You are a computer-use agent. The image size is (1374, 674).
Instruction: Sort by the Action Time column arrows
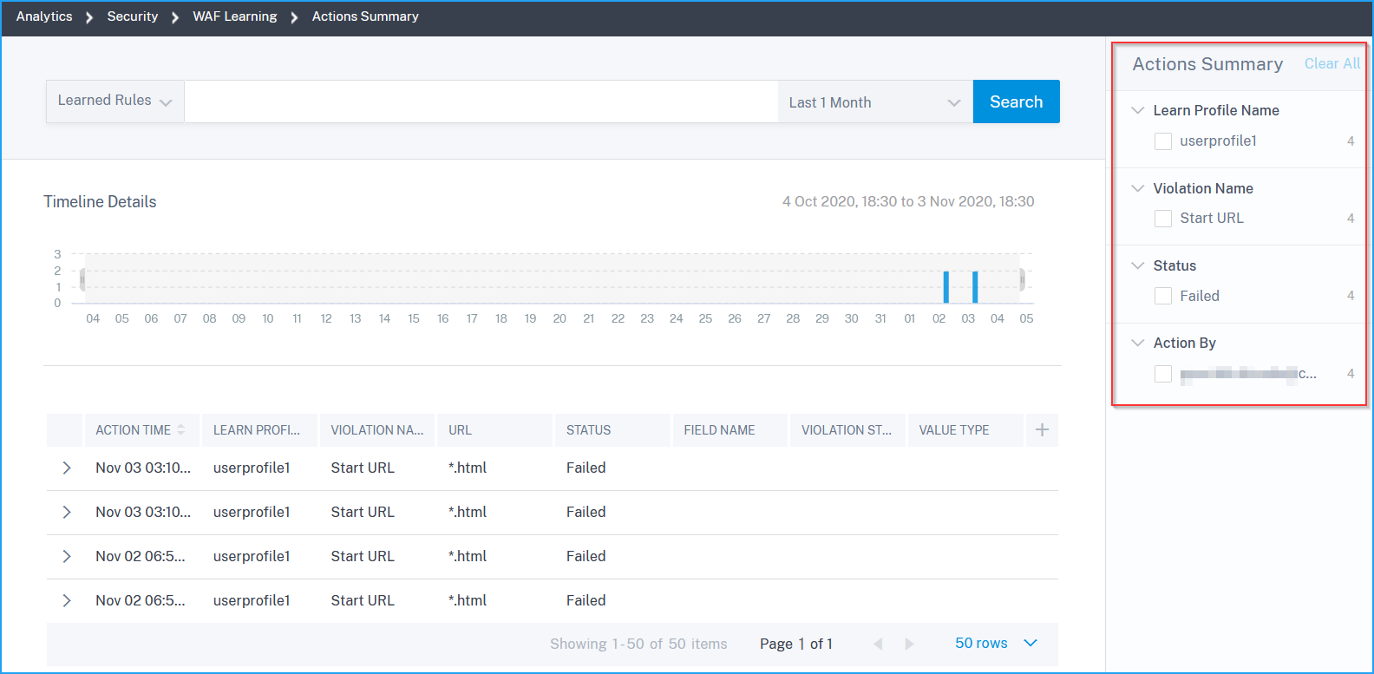180,430
